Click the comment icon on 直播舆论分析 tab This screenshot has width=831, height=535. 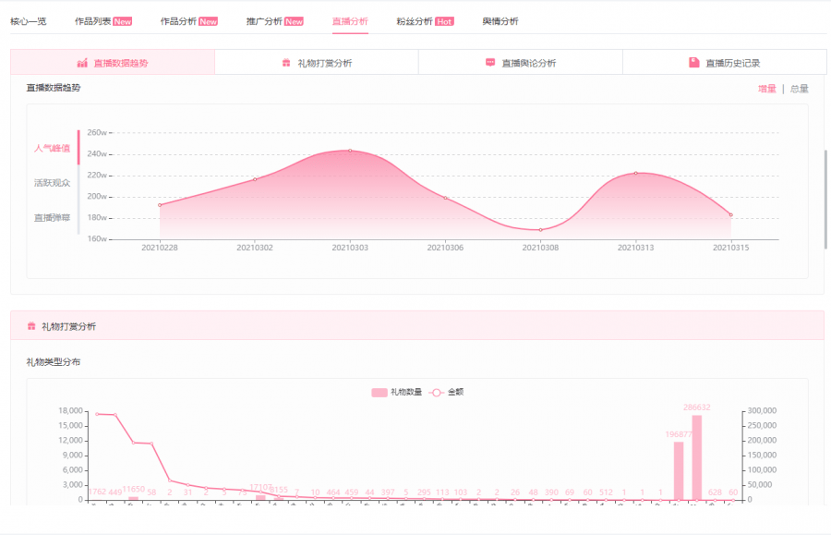(x=490, y=61)
